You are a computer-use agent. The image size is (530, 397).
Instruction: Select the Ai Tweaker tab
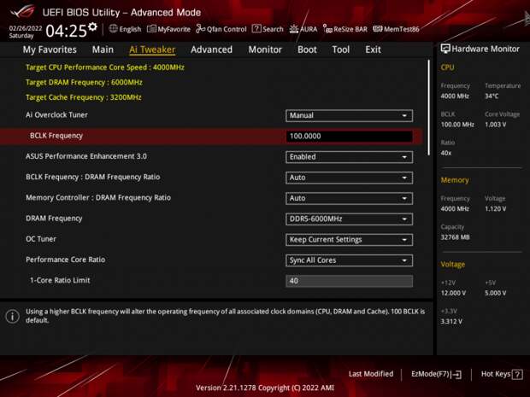tap(152, 50)
